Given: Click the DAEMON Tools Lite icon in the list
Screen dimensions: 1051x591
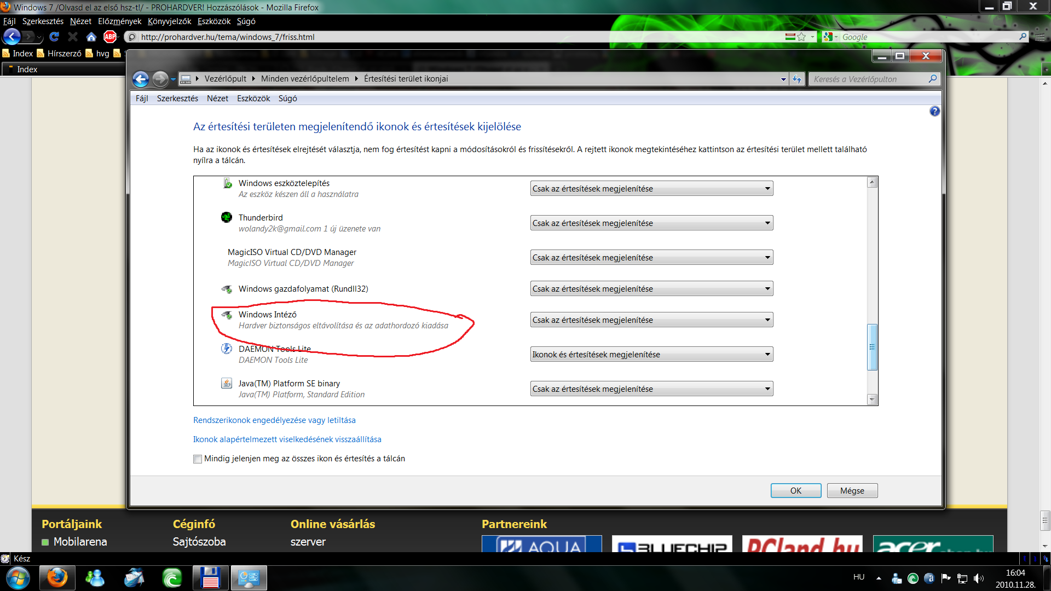Looking at the screenshot, I should pyautogui.click(x=227, y=349).
